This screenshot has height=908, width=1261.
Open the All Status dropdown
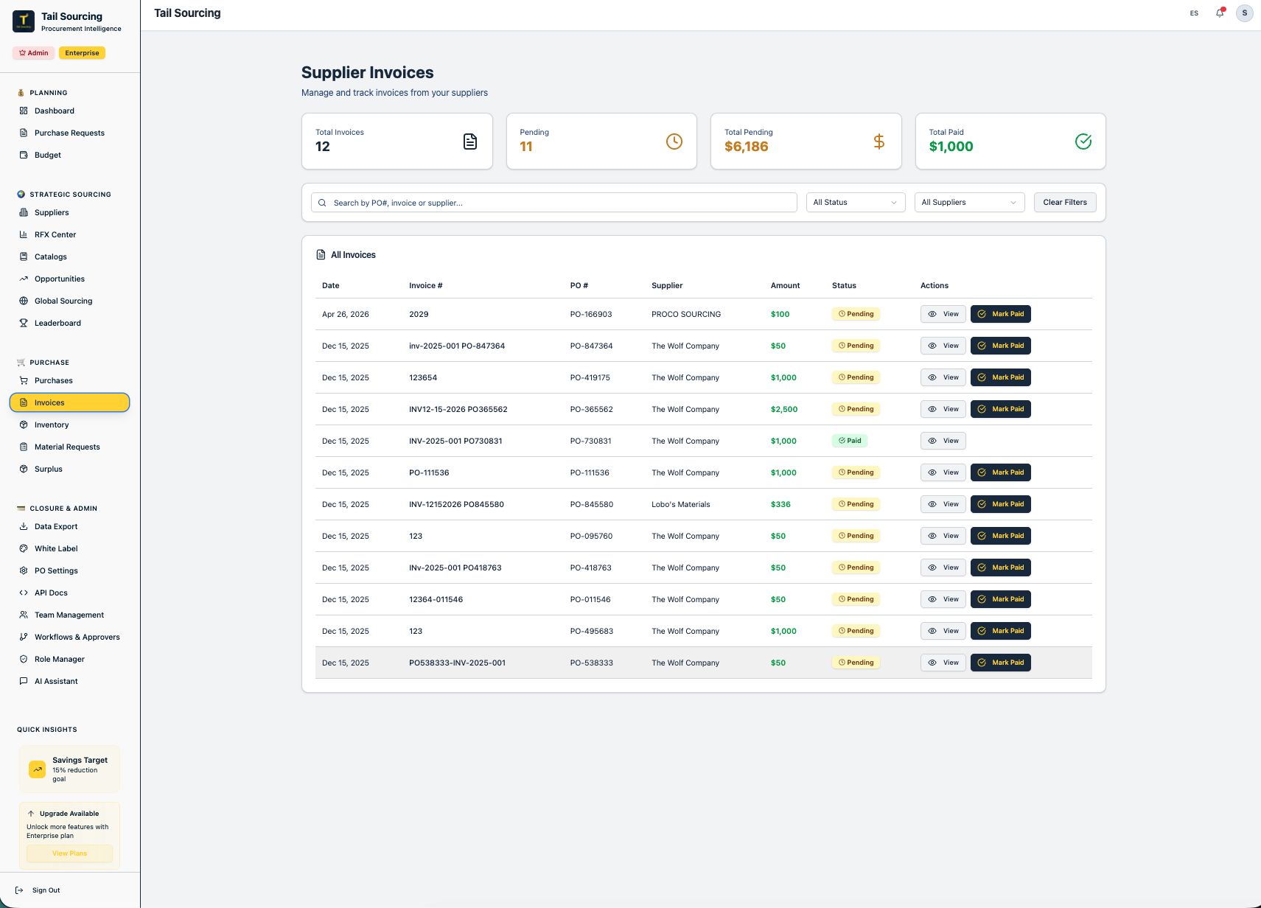coord(856,202)
